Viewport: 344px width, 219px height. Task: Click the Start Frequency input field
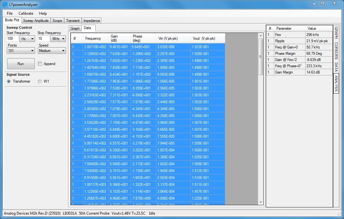(x=12, y=38)
